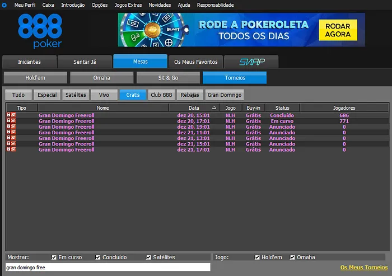Click the 'Em curso' status cell
The height and width of the screenshot is (276, 392).
tap(282, 121)
